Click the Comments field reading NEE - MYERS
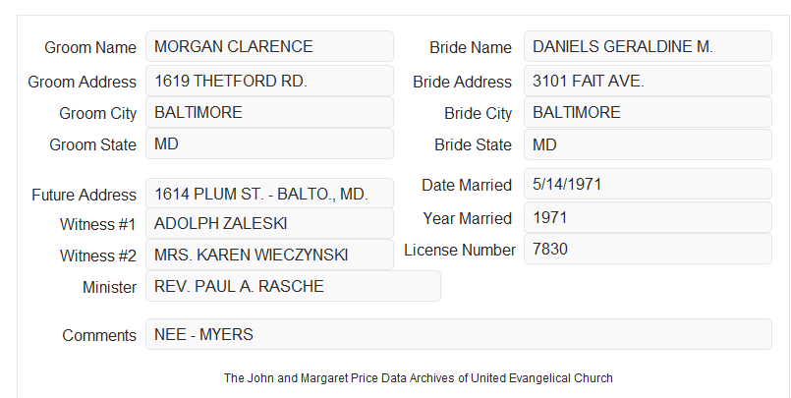 coord(459,334)
